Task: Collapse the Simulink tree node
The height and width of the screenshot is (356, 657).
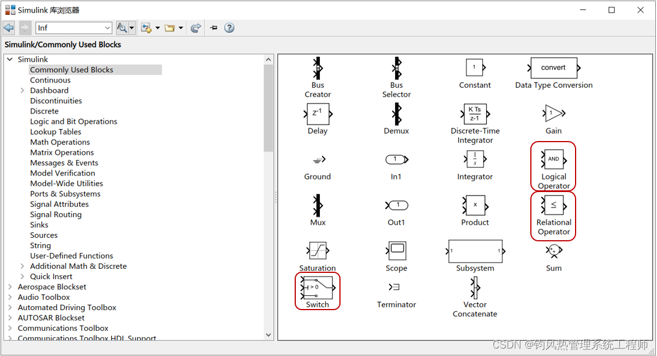Action: [x=10, y=60]
